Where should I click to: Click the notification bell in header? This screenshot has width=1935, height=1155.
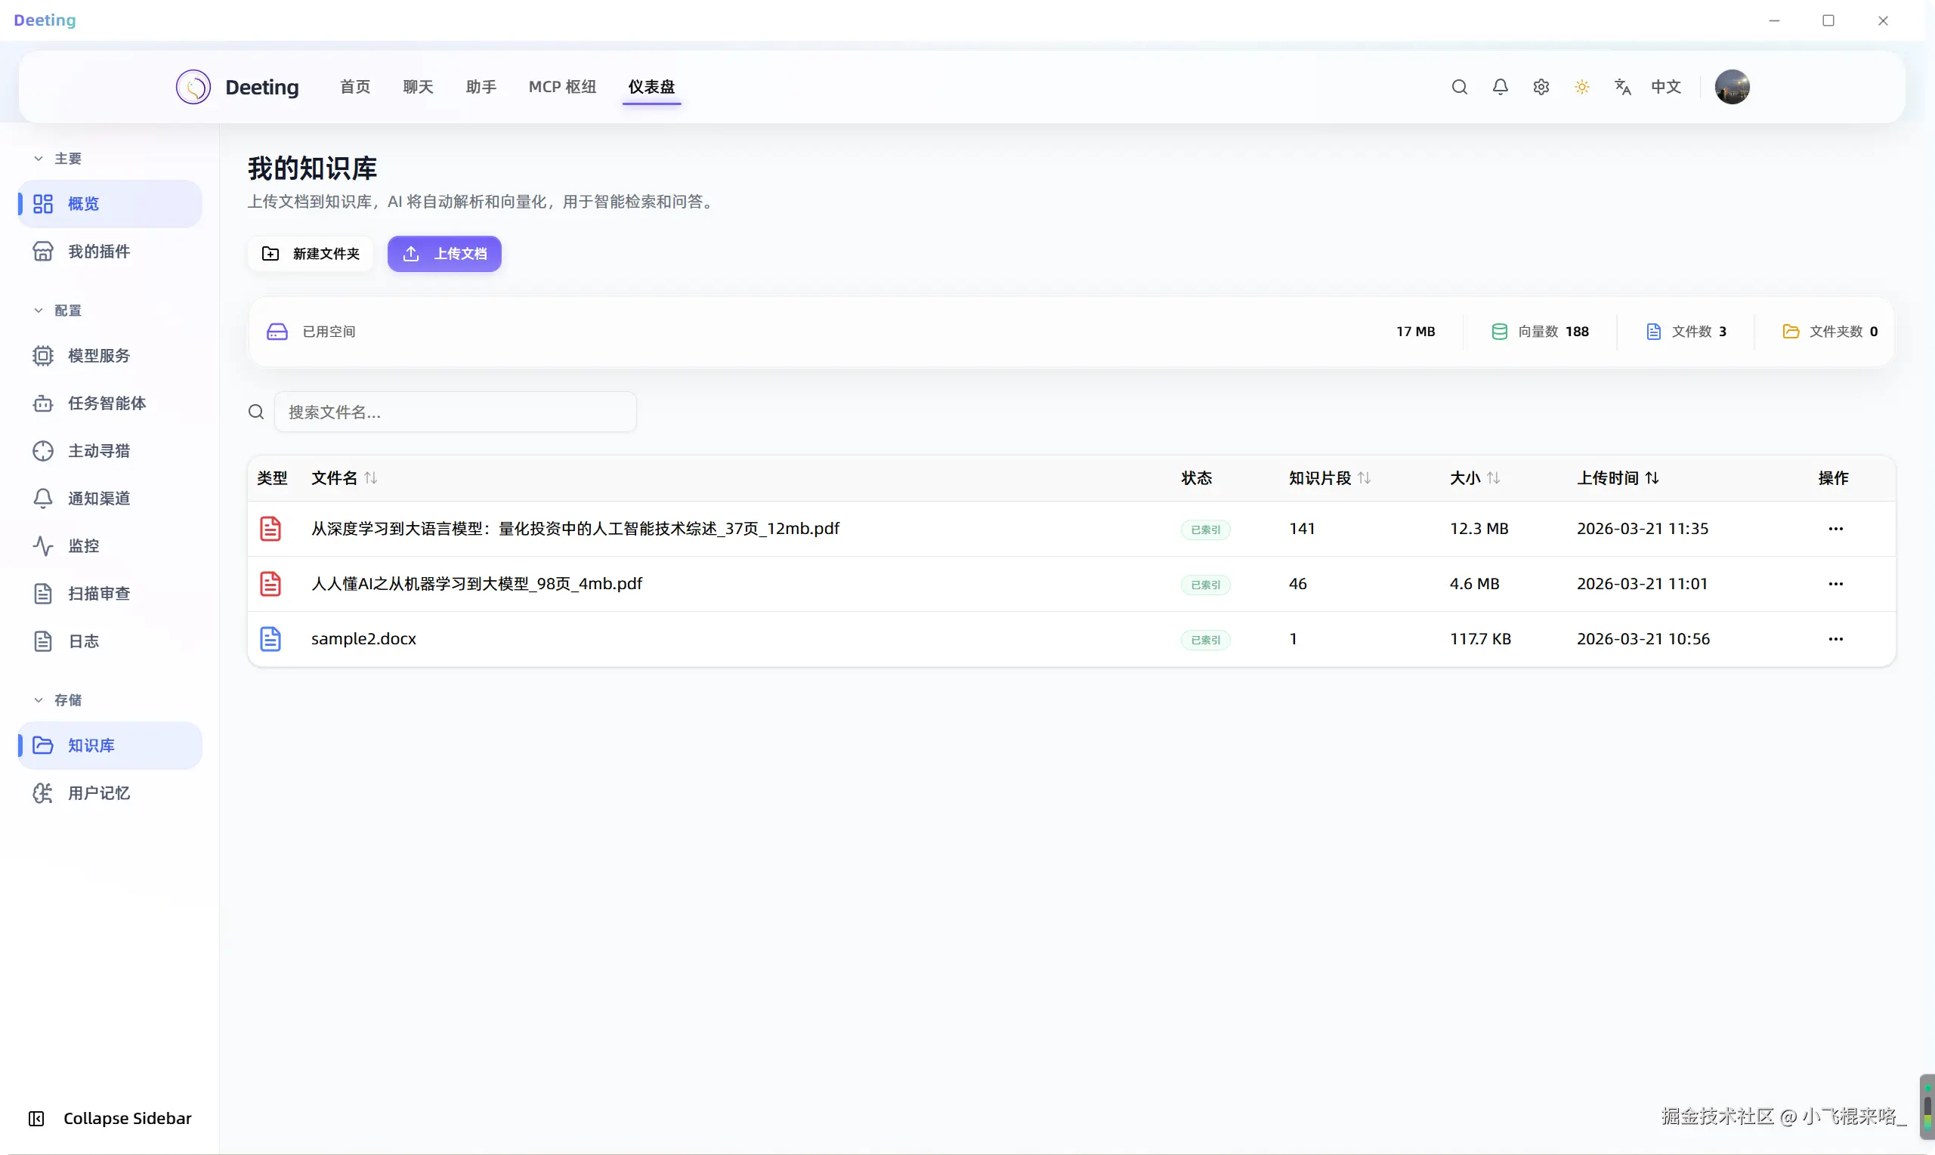click(x=1500, y=87)
